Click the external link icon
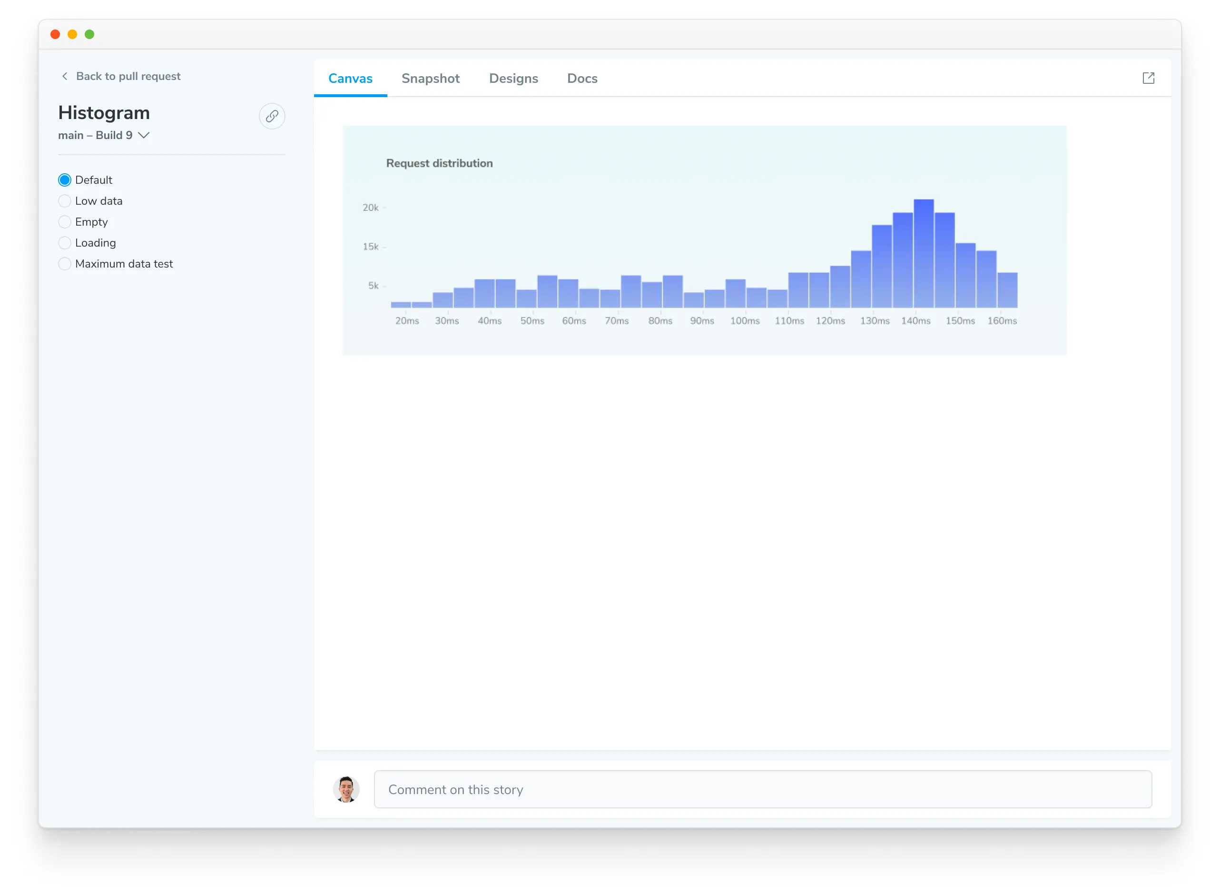1220x895 pixels. (x=1149, y=79)
